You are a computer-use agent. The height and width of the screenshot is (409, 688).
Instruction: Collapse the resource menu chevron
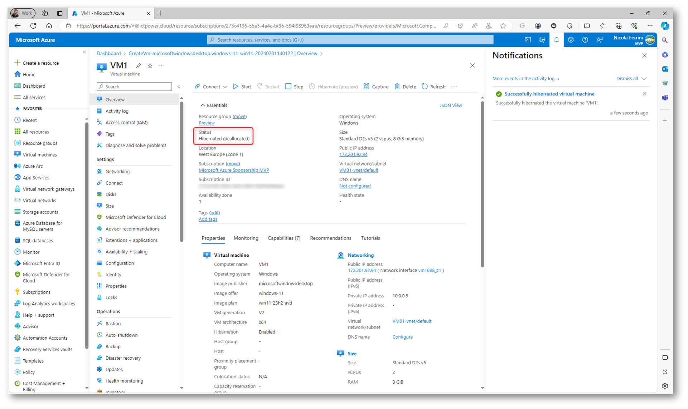[x=179, y=87]
